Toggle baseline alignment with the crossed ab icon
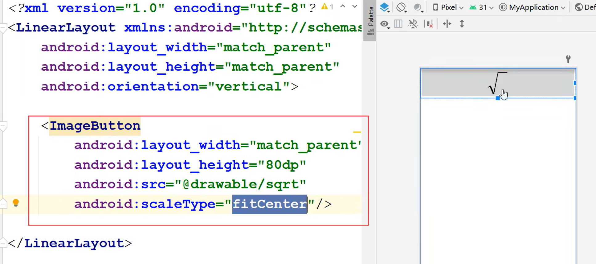Viewport: 596px width, 264px height. (413, 24)
